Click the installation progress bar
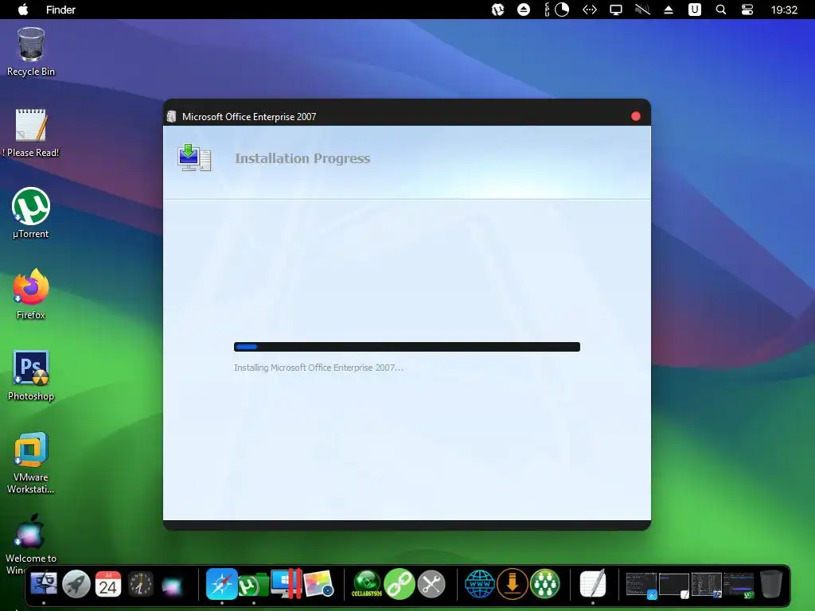The height and width of the screenshot is (611, 815). (407, 347)
